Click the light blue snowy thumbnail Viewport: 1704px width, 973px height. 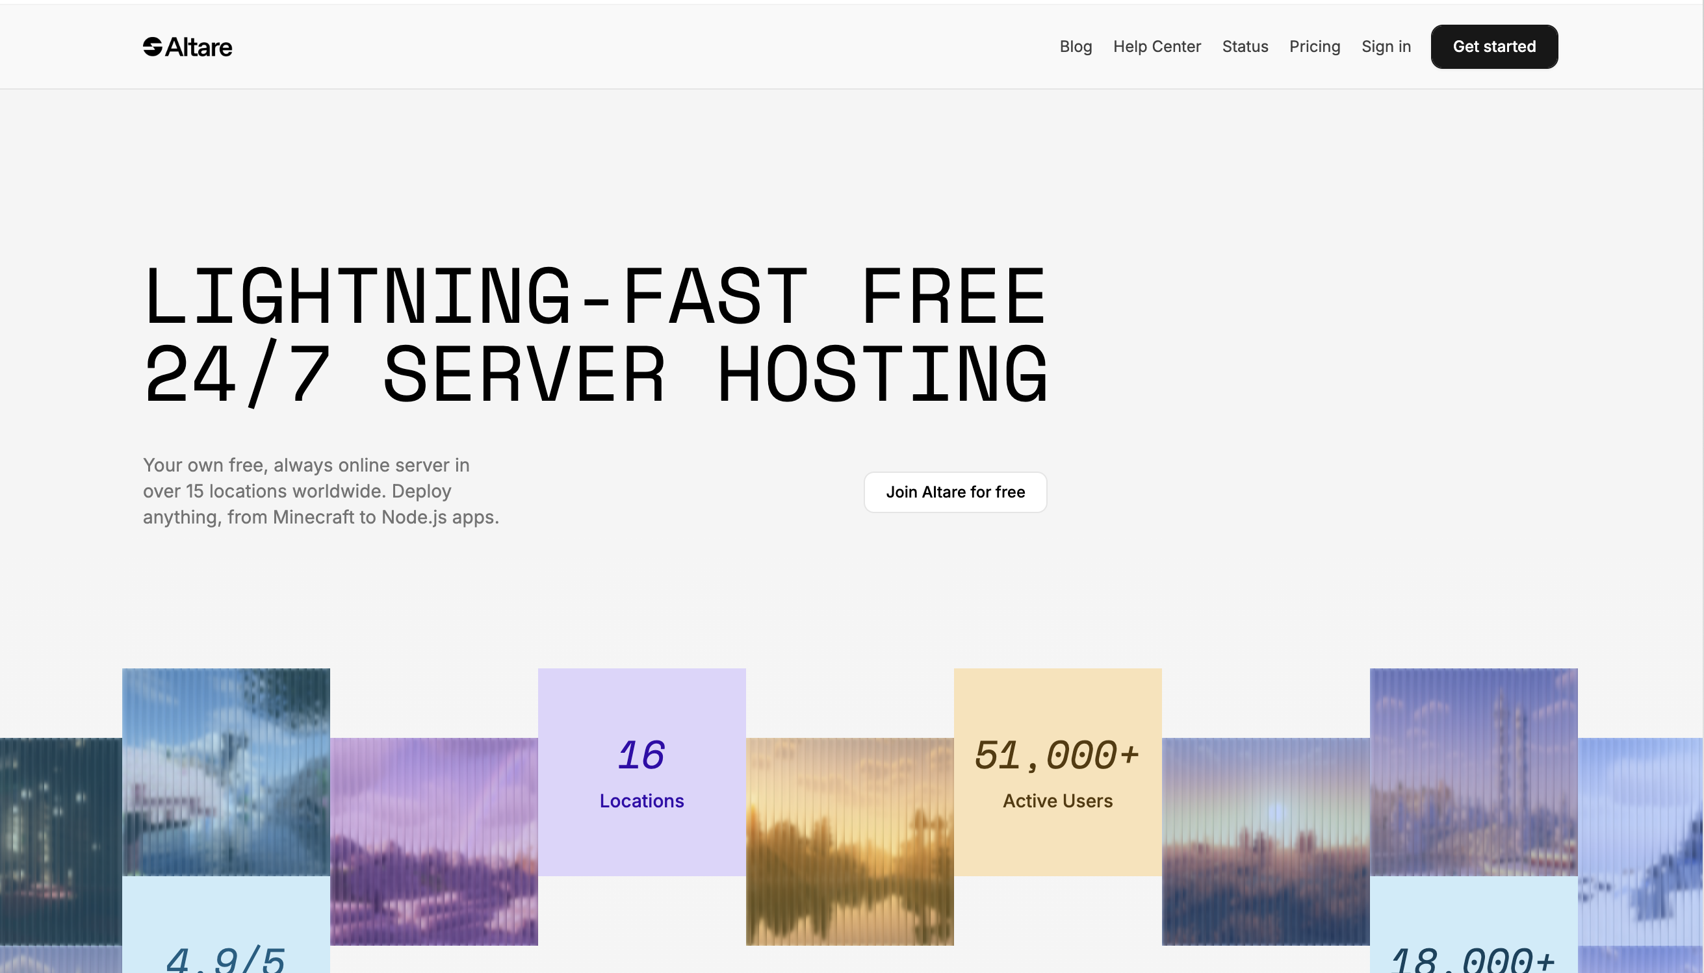click(x=1639, y=841)
